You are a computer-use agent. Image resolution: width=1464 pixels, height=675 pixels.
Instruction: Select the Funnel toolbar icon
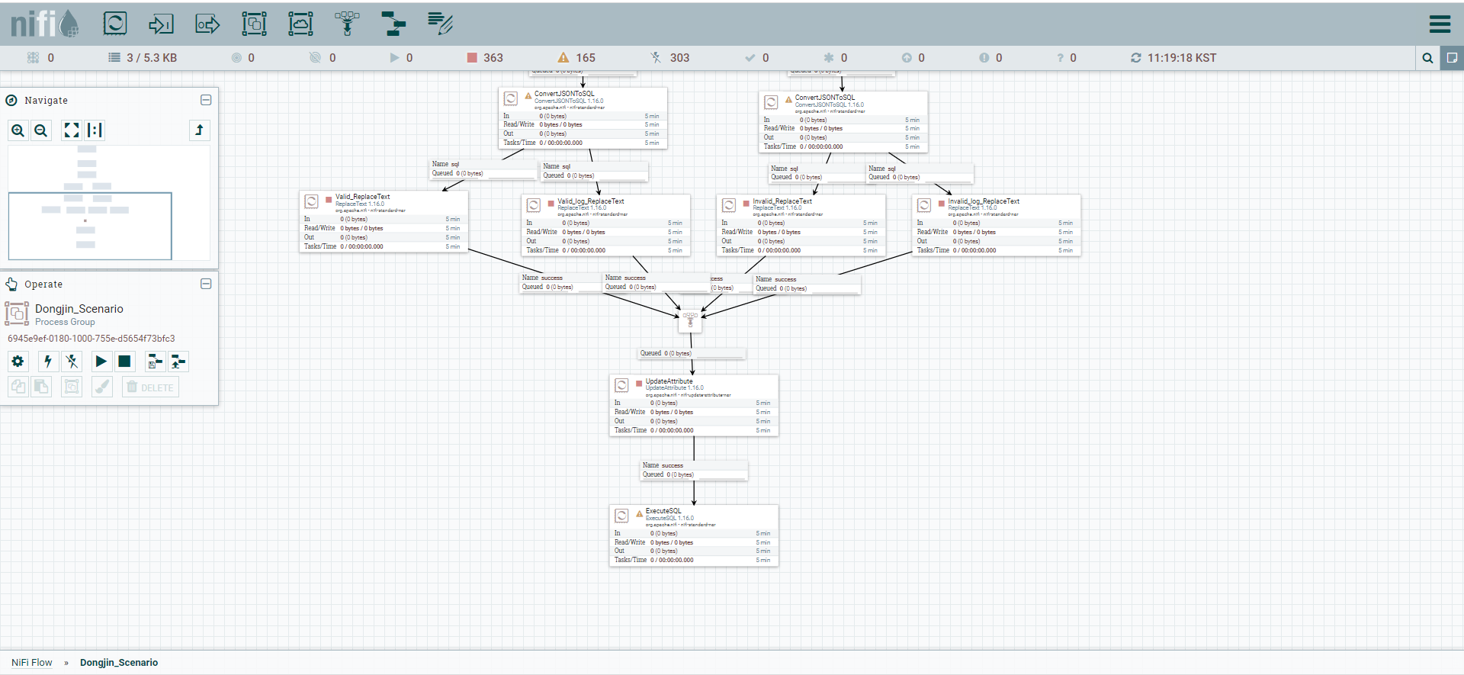[x=347, y=24]
